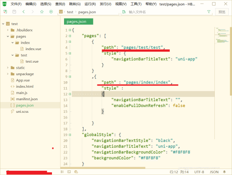Open the 查找(I) menu

tap(60, 4)
